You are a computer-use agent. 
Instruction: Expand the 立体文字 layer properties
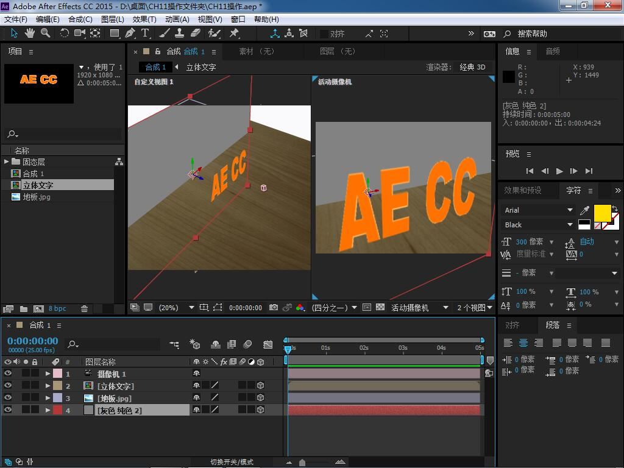coord(48,386)
